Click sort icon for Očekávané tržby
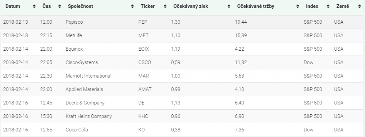 coord(298,6)
